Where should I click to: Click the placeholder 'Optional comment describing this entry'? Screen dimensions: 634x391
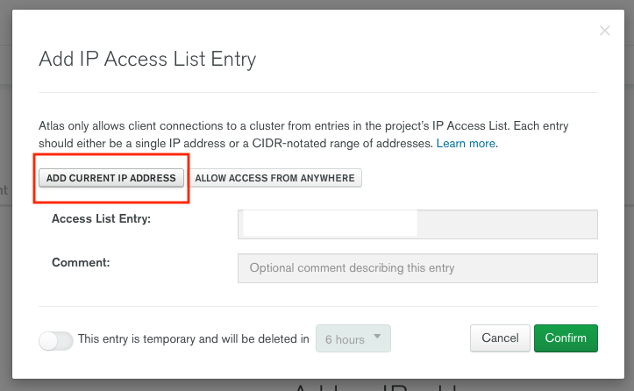pyautogui.click(x=352, y=268)
